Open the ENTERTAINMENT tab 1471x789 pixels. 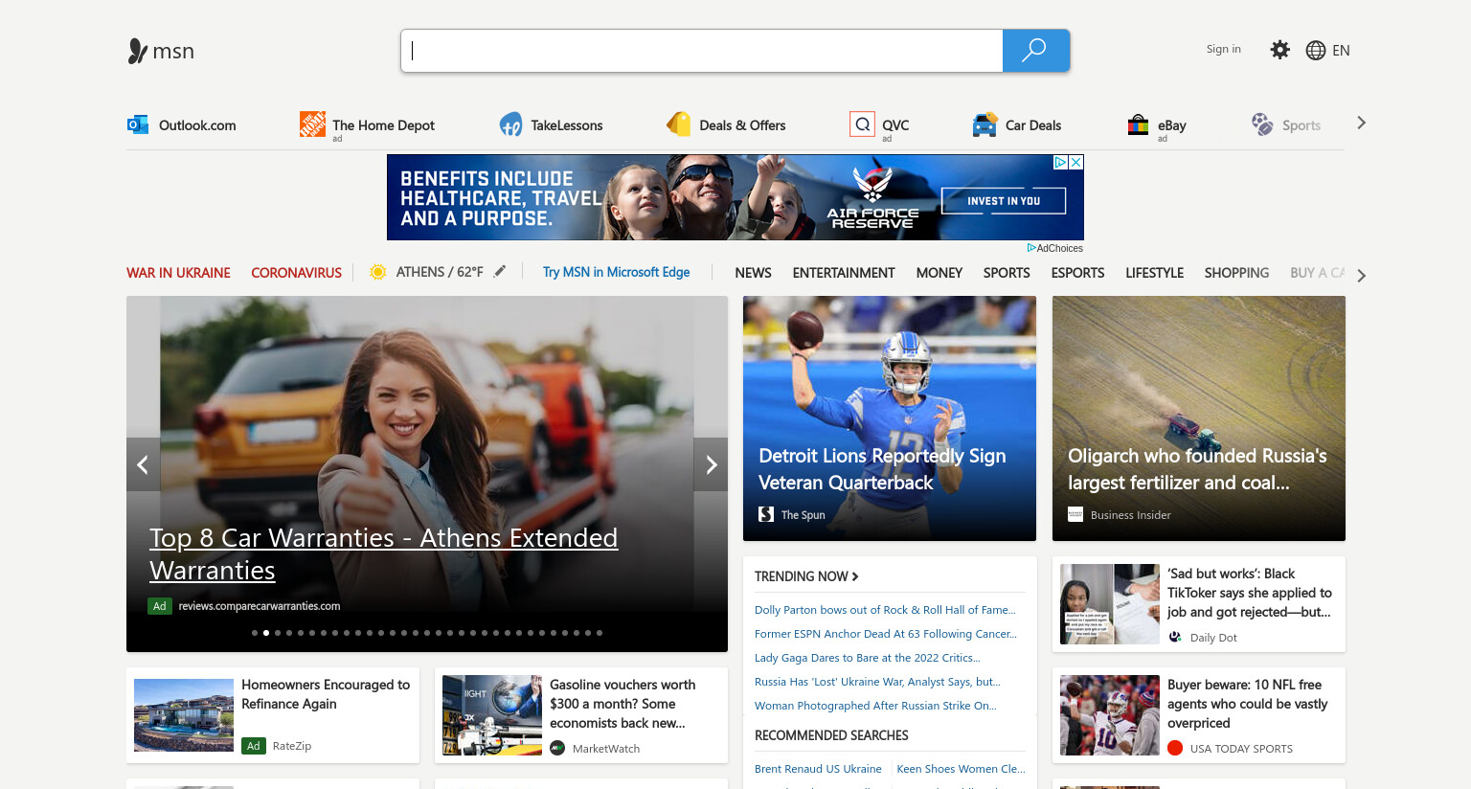(844, 273)
